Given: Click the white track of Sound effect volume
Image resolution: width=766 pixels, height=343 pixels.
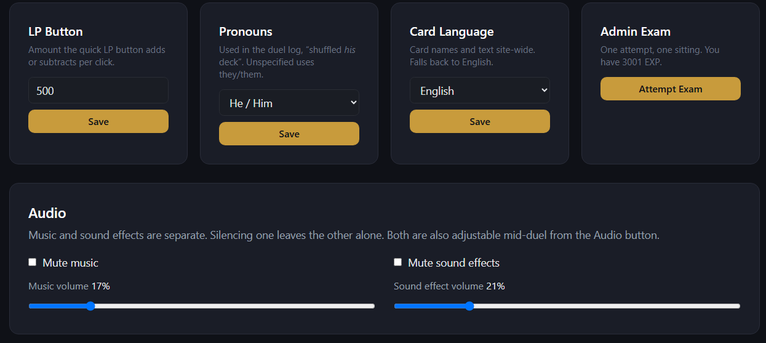Looking at the screenshot, I should [607, 306].
